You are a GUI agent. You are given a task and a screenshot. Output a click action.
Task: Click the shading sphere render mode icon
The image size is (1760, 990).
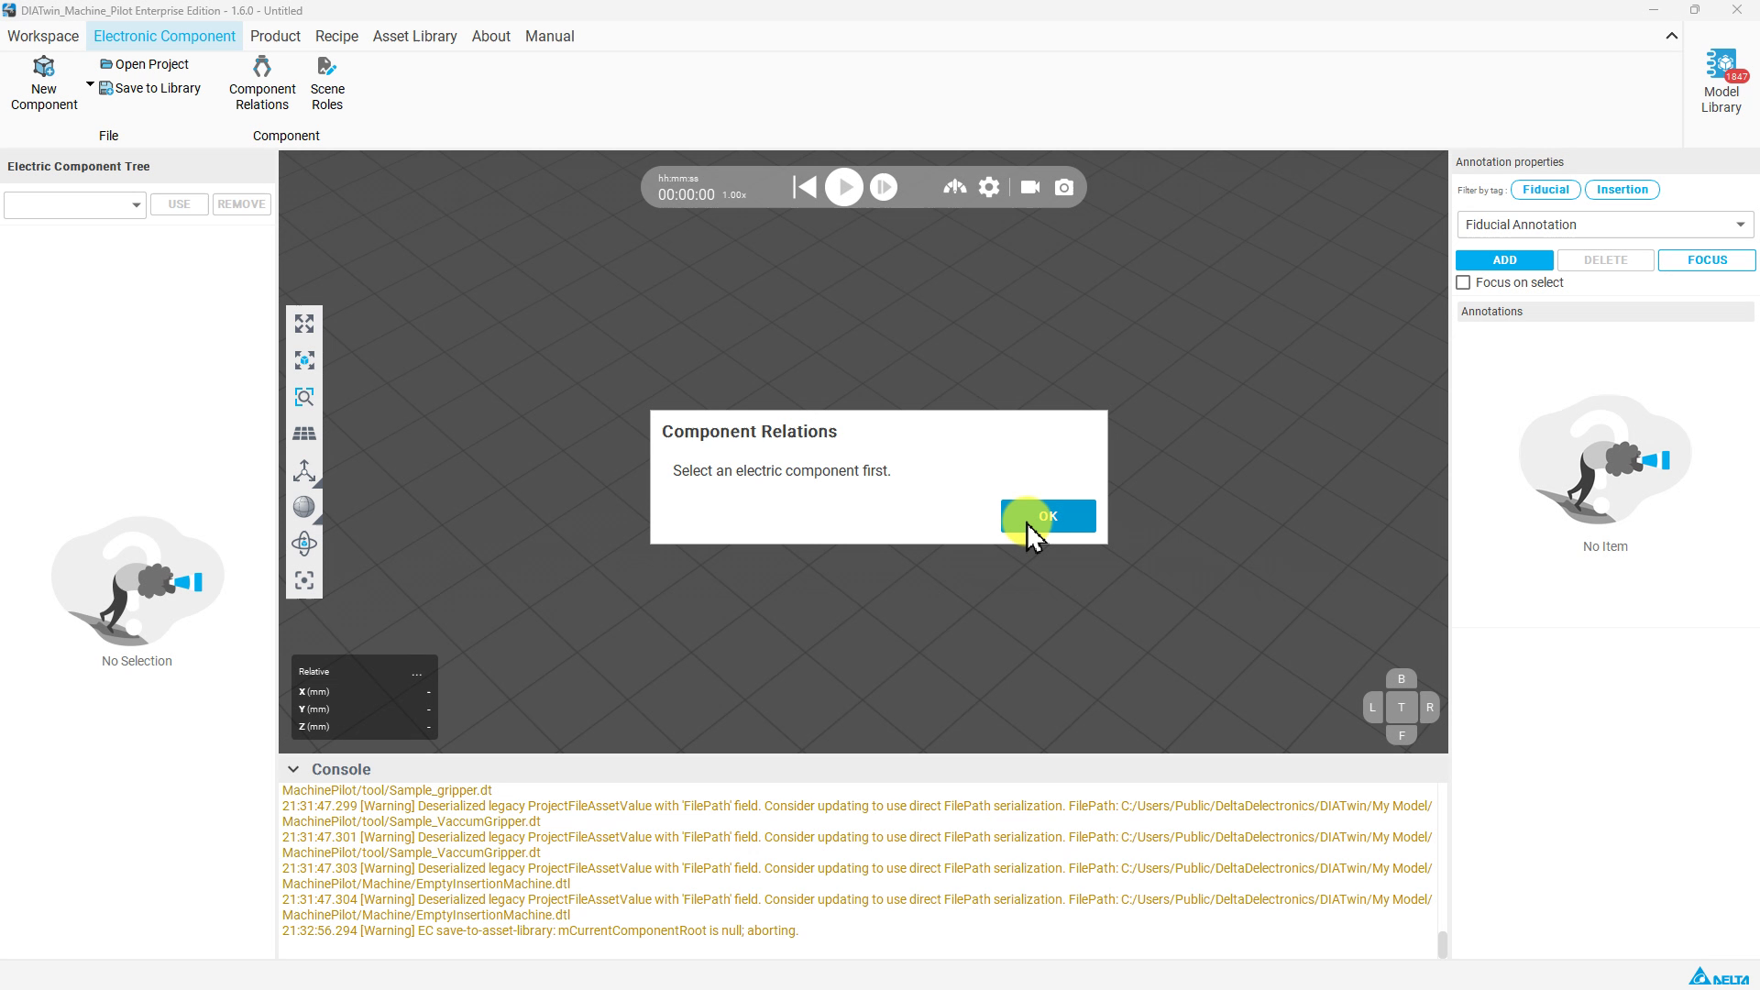(304, 507)
